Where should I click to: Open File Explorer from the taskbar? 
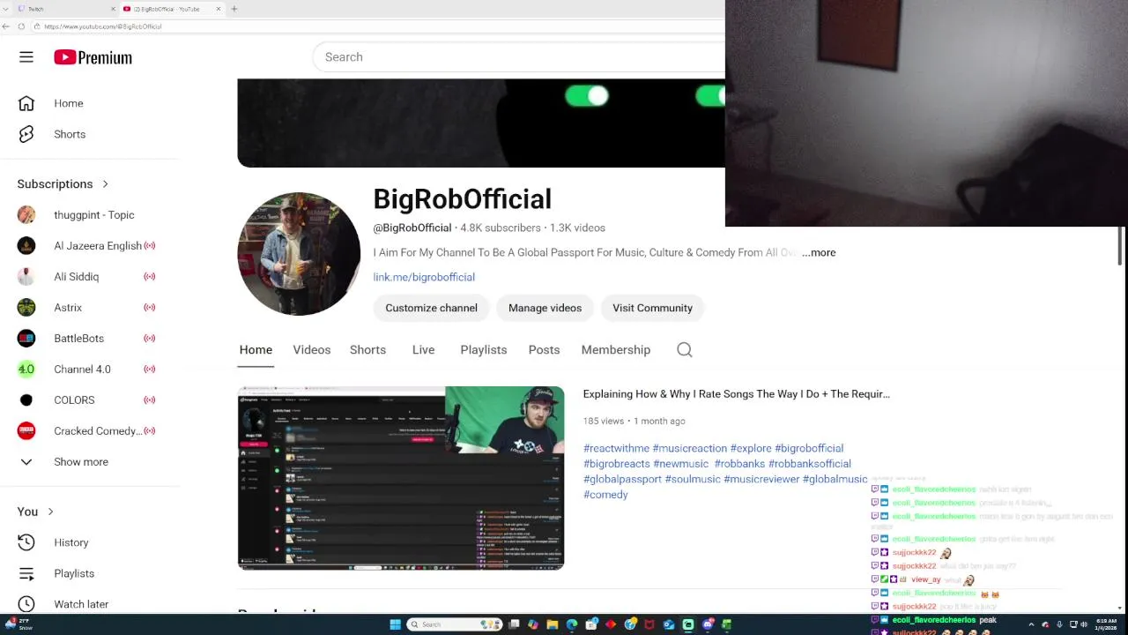pos(553,624)
